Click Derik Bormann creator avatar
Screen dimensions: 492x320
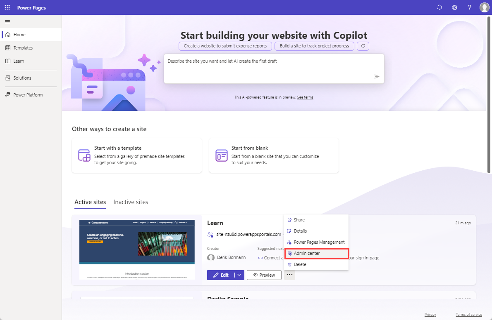click(210, 257)
